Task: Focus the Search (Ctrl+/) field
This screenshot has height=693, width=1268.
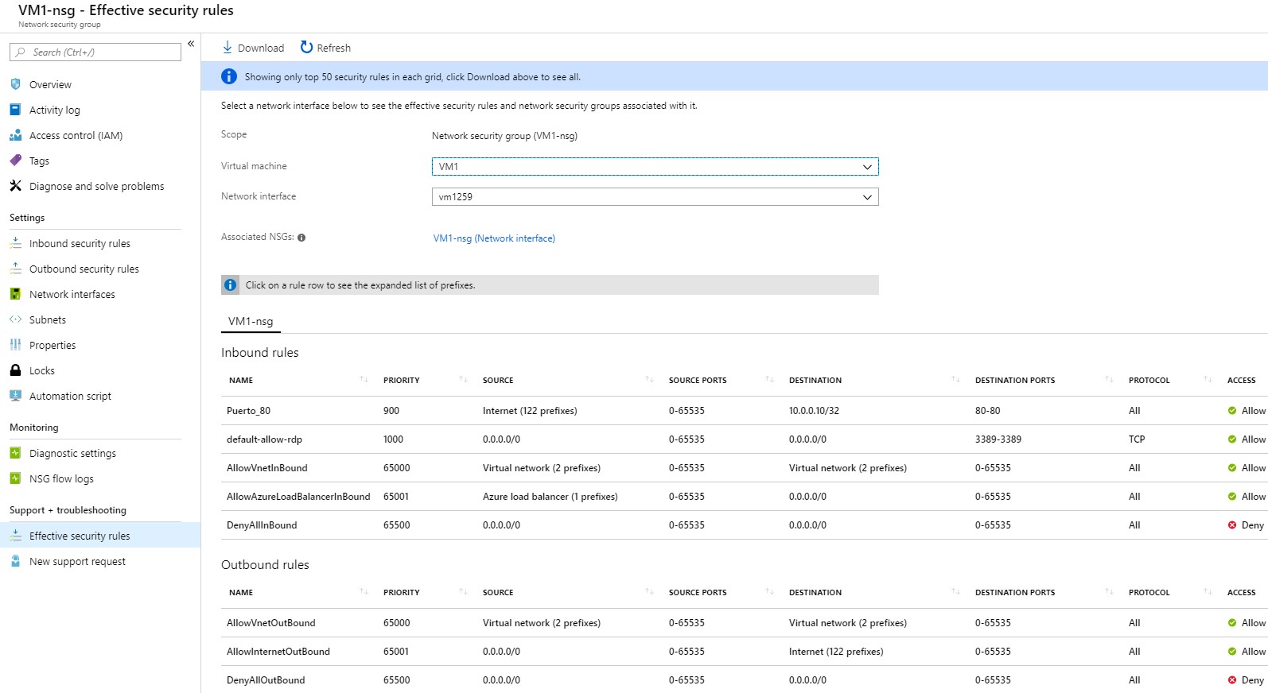Action: [95, 52]
